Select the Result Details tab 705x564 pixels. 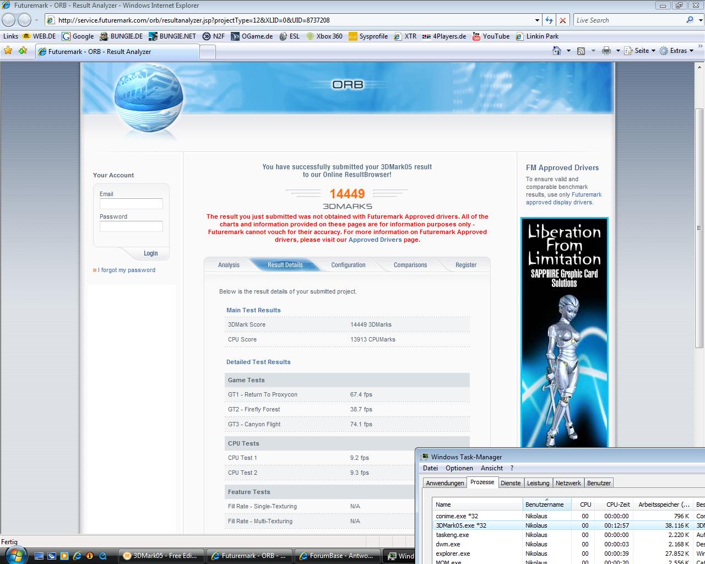[285, 265]
